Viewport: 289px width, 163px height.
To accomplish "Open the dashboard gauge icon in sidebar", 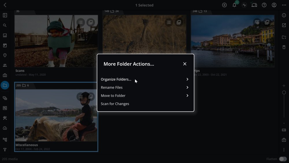I will point(5,128).
